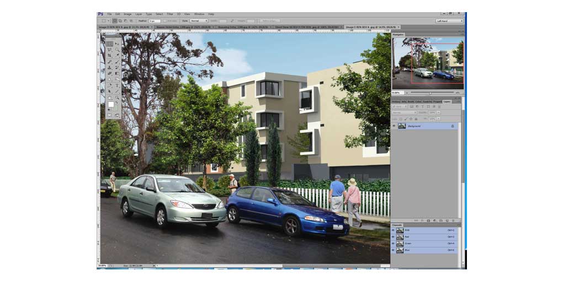Toggle Lock position in Layers panel
This screenshot has width=563, height=281.
pos(411,119)
